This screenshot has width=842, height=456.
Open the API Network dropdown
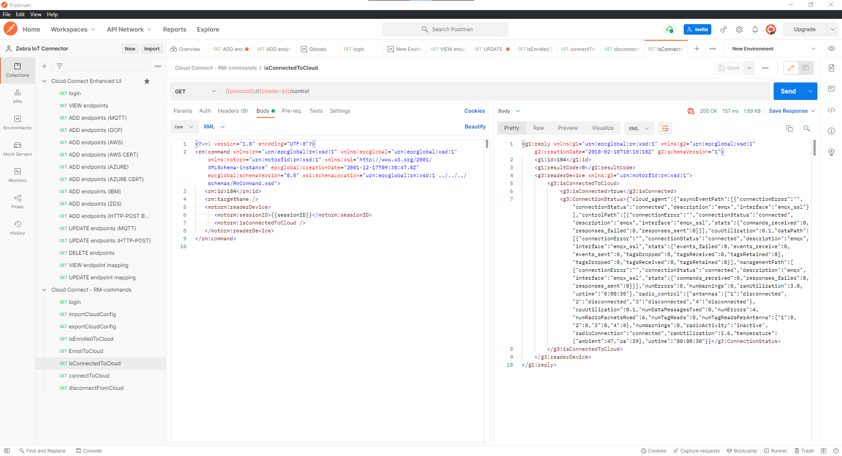click(129, 29)
